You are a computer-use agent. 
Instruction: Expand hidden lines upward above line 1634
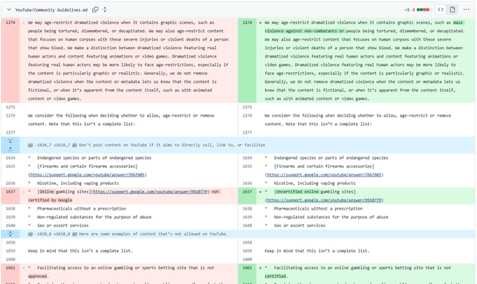[10, 149]
